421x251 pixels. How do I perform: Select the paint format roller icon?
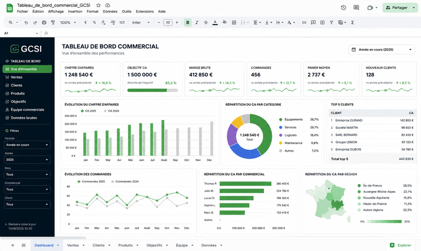(53, 22)
